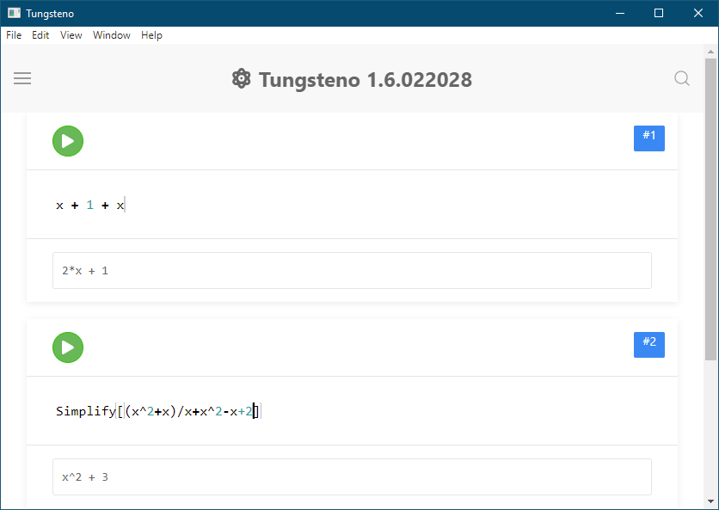Viewport: 719px width, 510px height.
Task: Open the Window menu
Action: pos(112,35)
